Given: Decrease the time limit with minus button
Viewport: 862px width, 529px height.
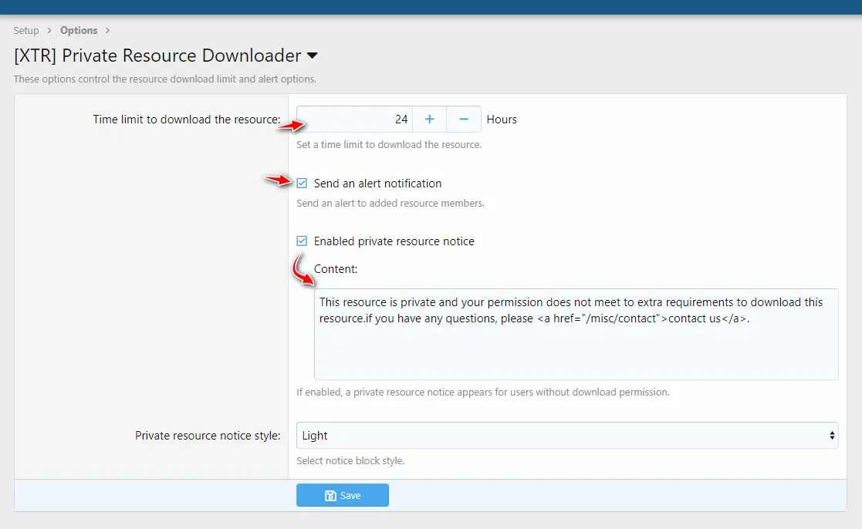Looking at the screenshot, I should (464, 120).
